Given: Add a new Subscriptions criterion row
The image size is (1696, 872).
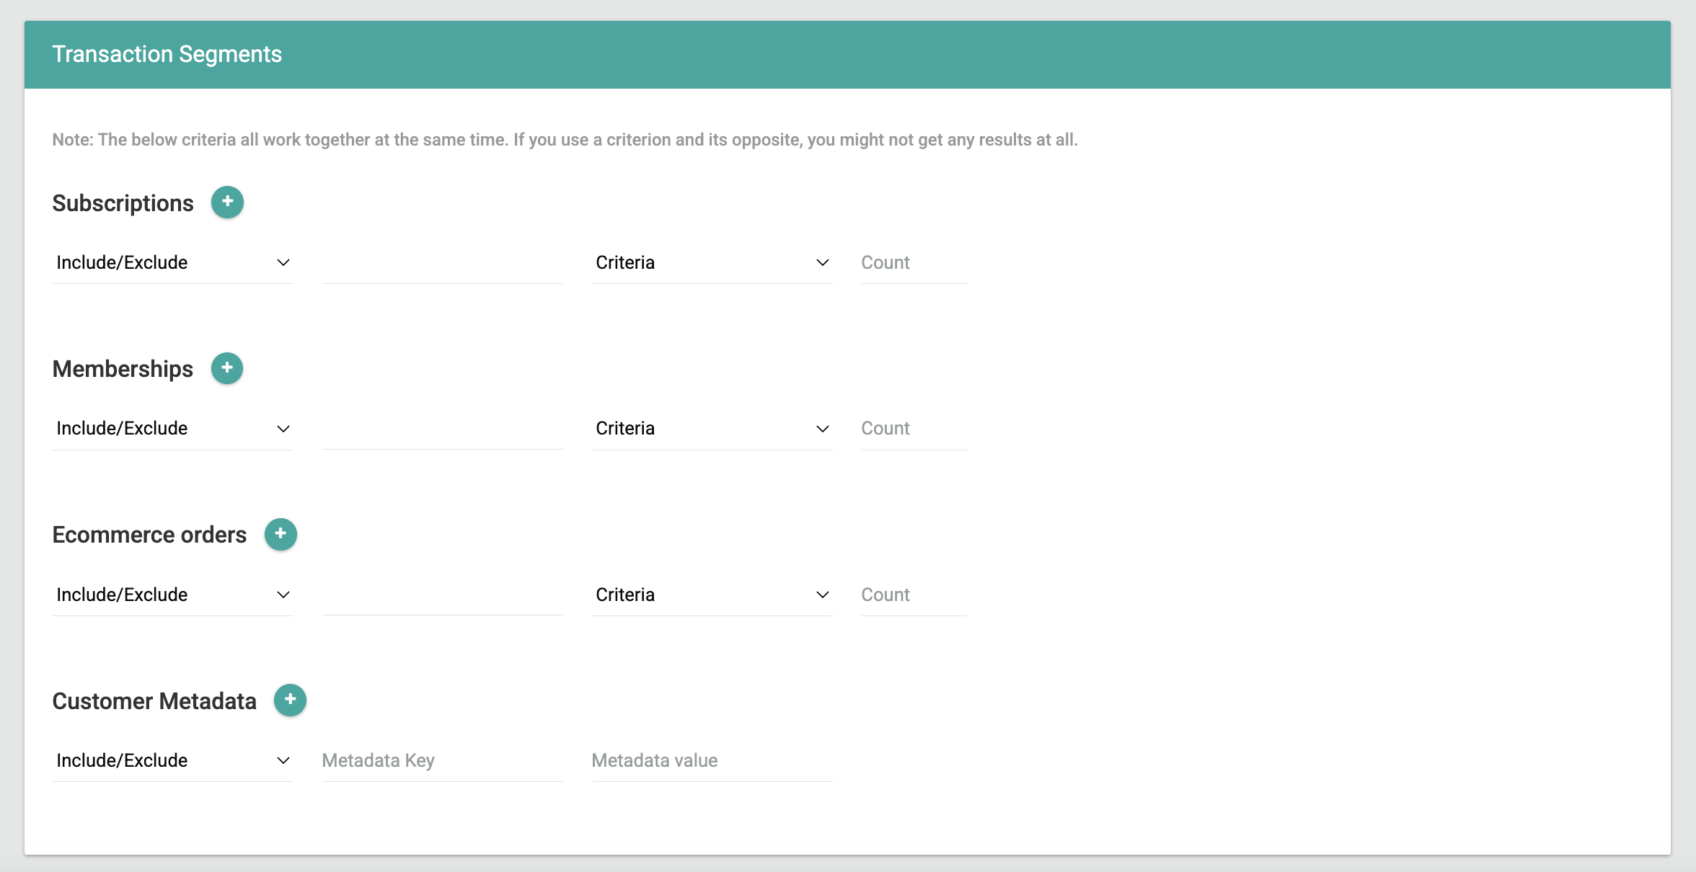Looking at the screenshot, I should tap(227, 203).
